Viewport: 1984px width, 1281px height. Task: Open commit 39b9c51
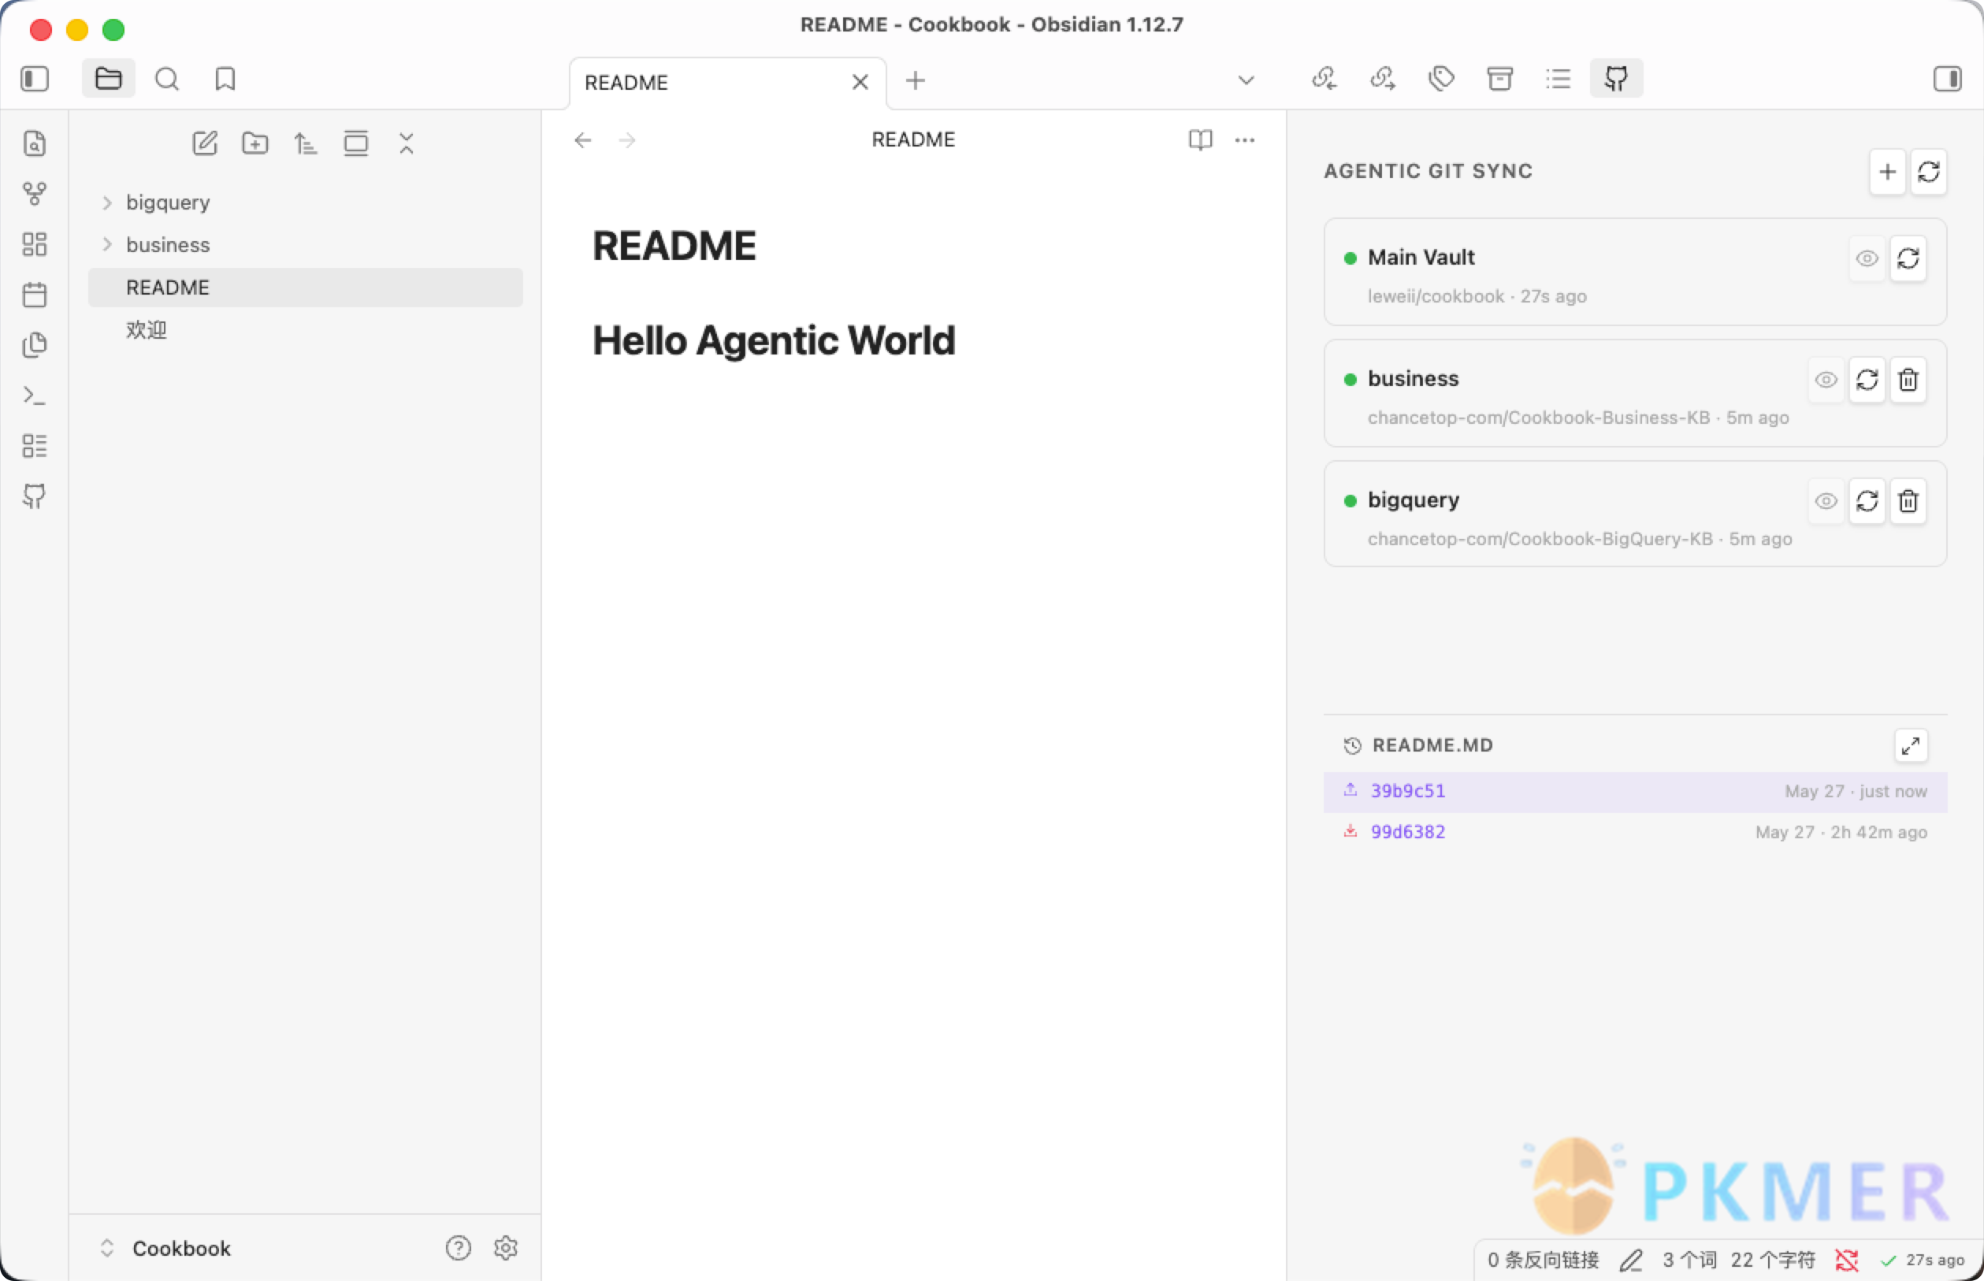[x=1635, y=791]
